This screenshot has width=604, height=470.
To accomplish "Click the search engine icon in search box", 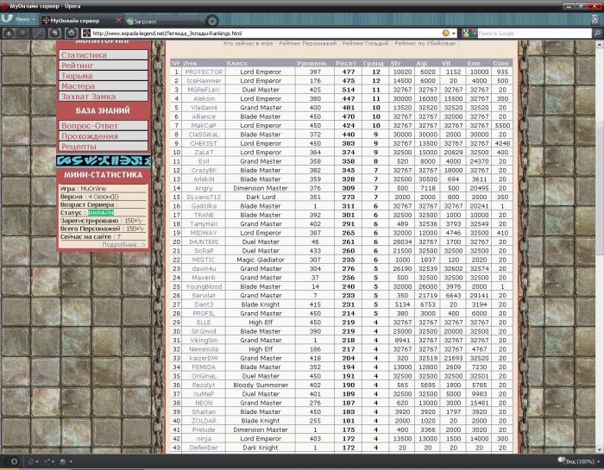I will coord(465,33).
